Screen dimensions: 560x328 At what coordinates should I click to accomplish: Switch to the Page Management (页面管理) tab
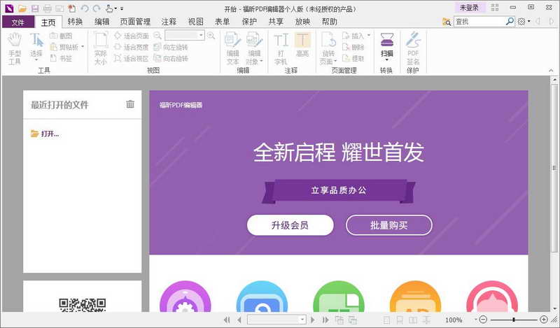tap(135, 22)
